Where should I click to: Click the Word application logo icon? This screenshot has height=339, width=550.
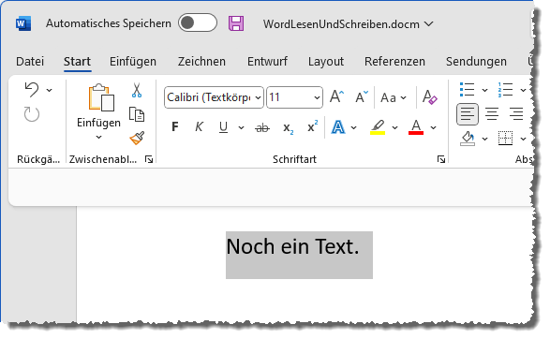coord(23,23)
